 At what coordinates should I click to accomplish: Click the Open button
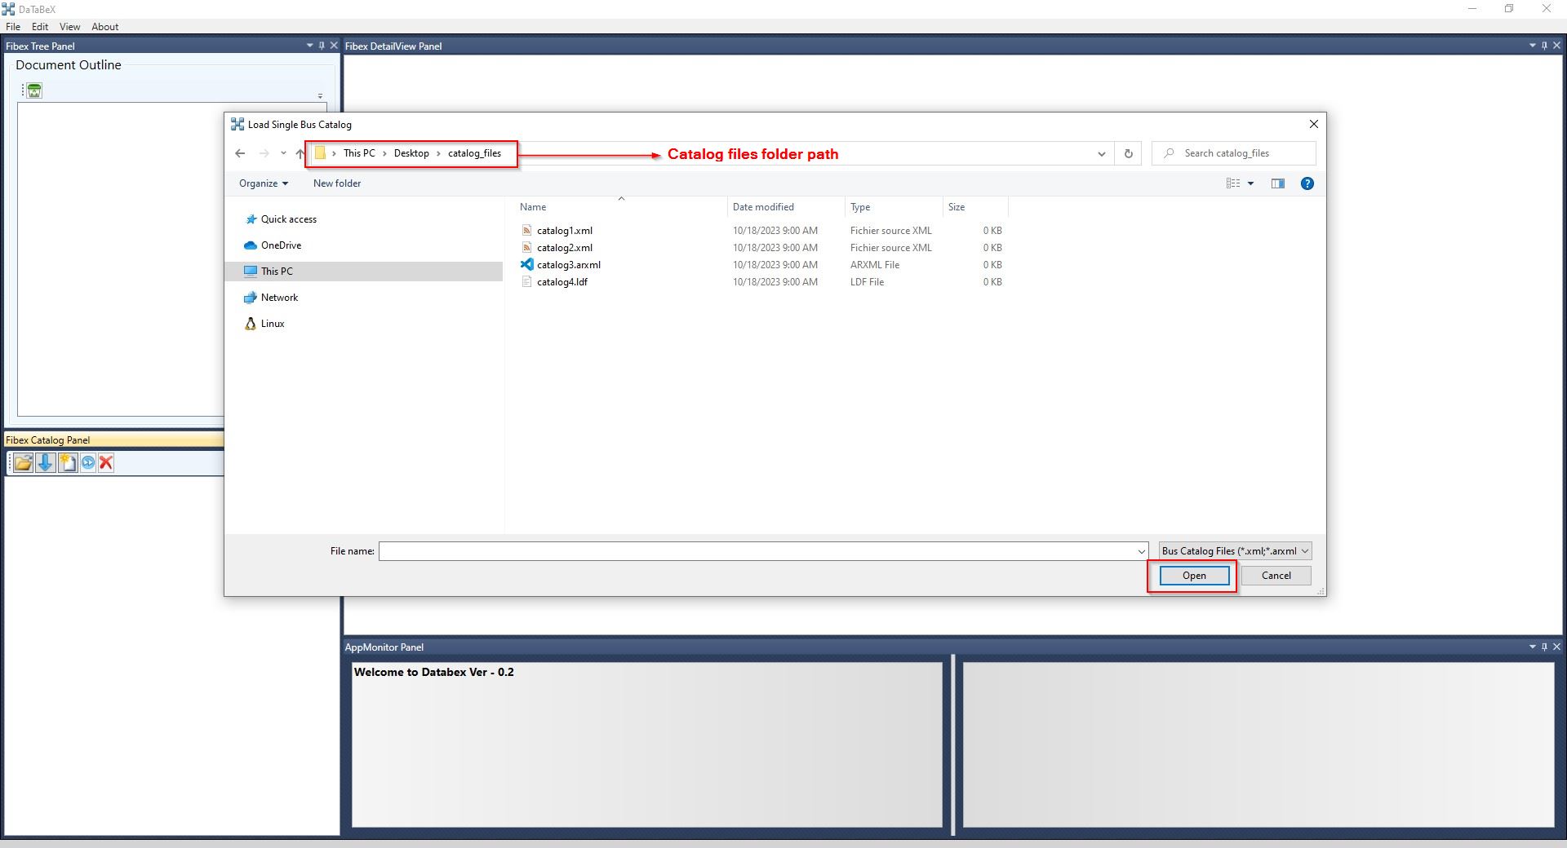pos(1193,576)
